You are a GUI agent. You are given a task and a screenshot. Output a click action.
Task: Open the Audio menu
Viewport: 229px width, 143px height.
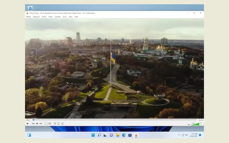pos(44,17)
